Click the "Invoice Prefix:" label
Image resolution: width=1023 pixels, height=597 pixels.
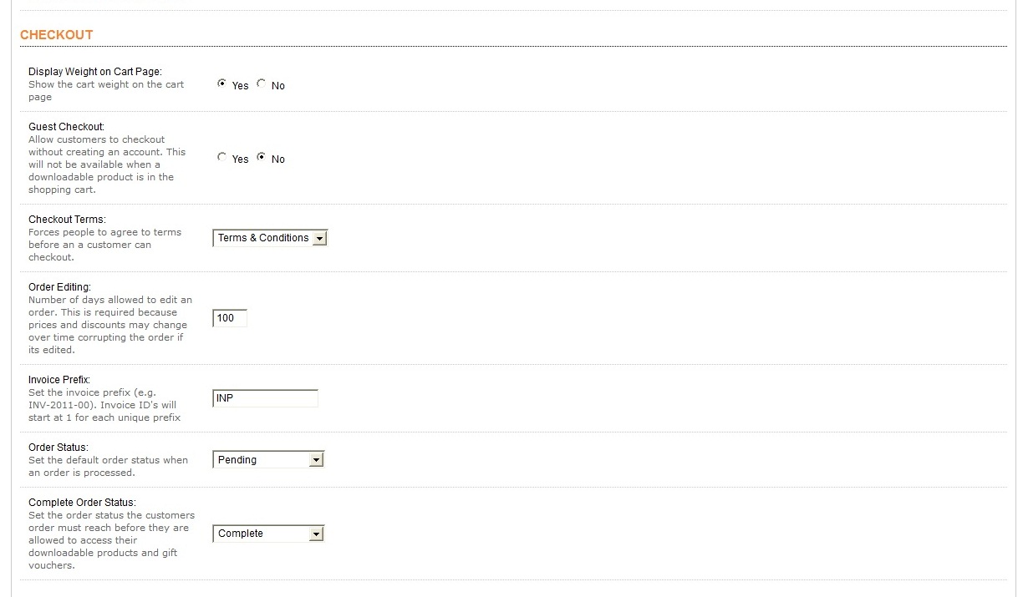click(59, 380)
